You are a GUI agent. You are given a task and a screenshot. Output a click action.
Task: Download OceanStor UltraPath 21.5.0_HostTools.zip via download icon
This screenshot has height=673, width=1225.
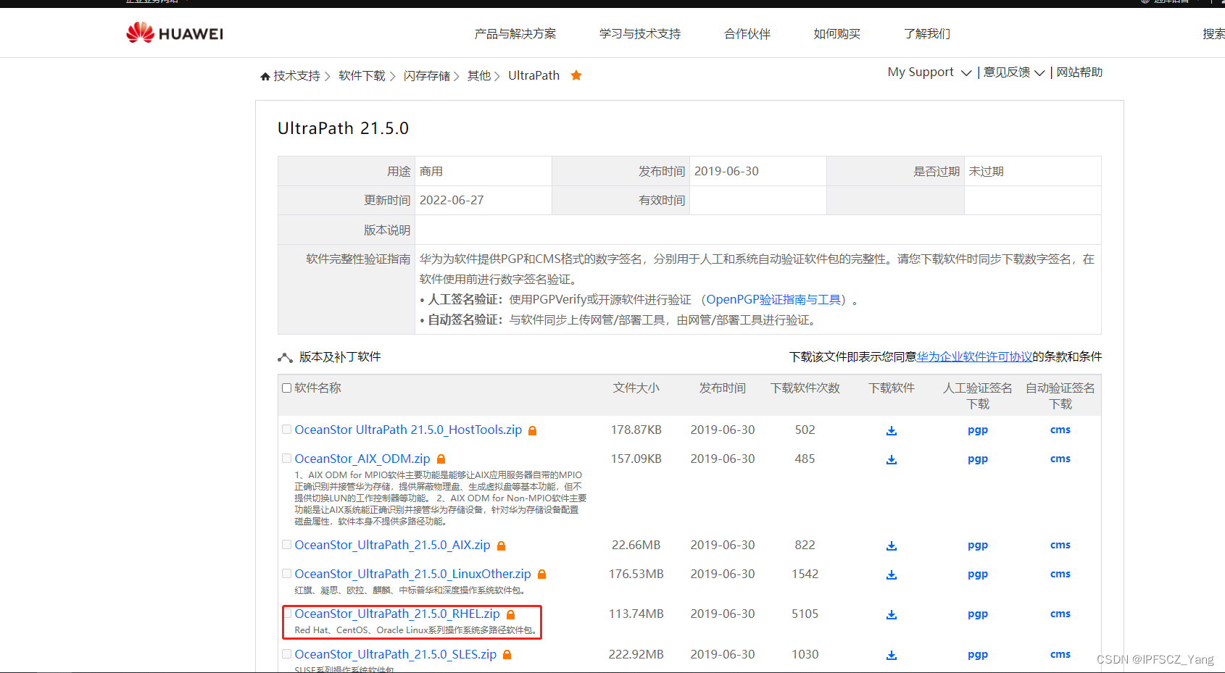[x=892, y=430]
